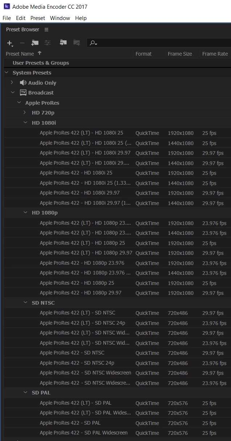Open the Edit menu
Viewport: 231px width, 441px height.
tap(21, 18)
